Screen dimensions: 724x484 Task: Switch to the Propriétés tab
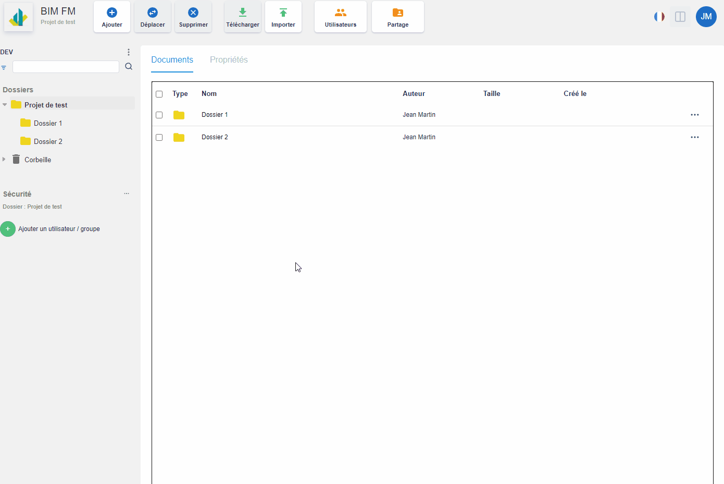click(229, 59)
